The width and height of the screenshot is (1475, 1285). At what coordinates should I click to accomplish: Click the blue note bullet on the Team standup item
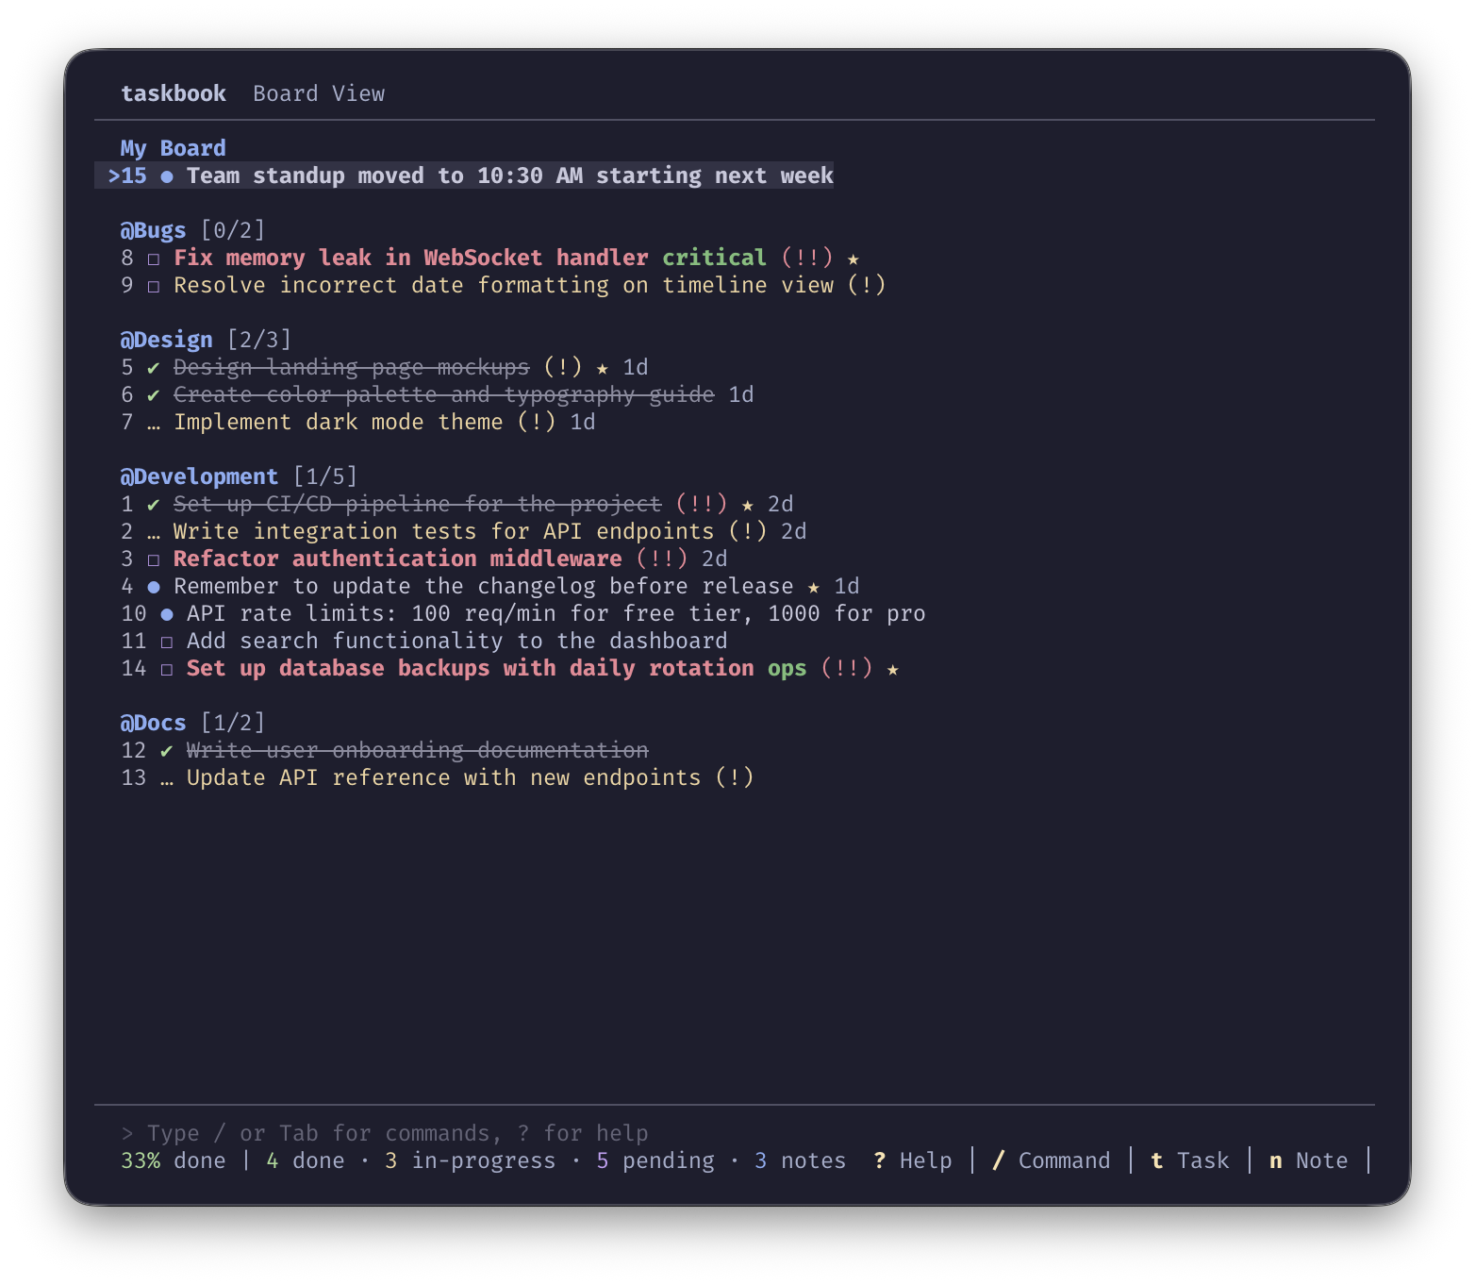pos(167,176)
